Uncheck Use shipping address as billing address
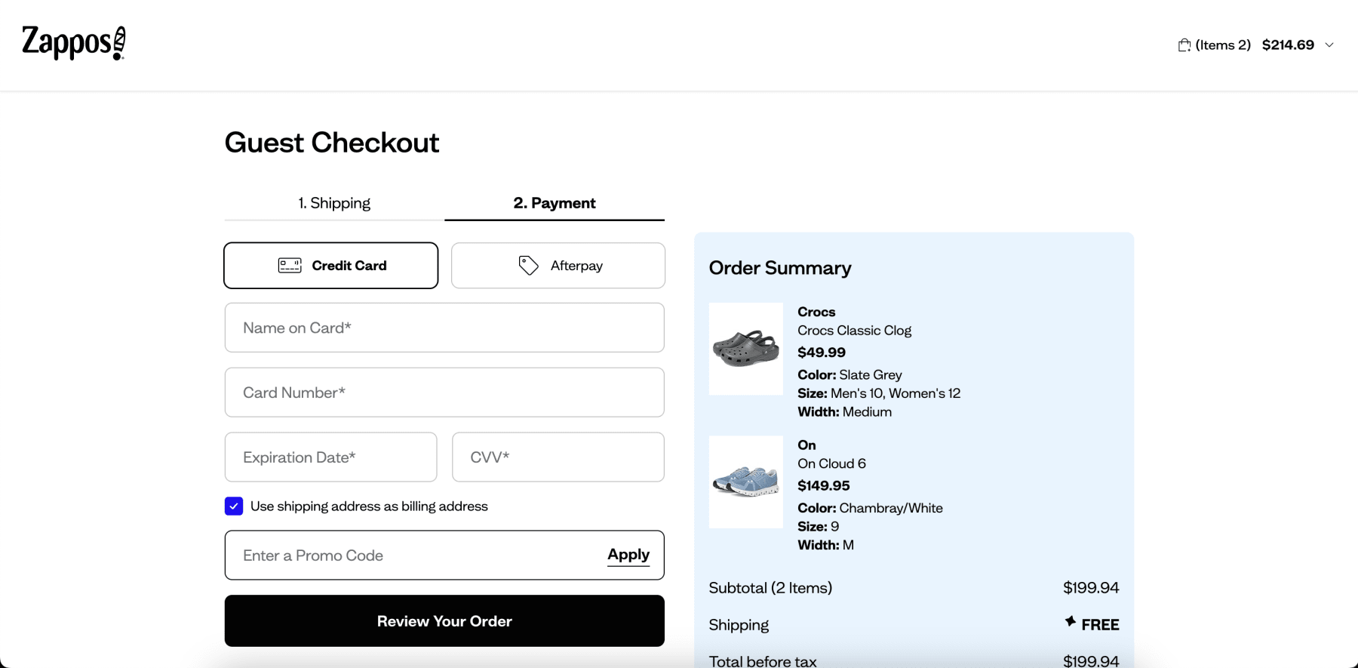This screenshot has width=1358, height=668. [x=234, y=506]
